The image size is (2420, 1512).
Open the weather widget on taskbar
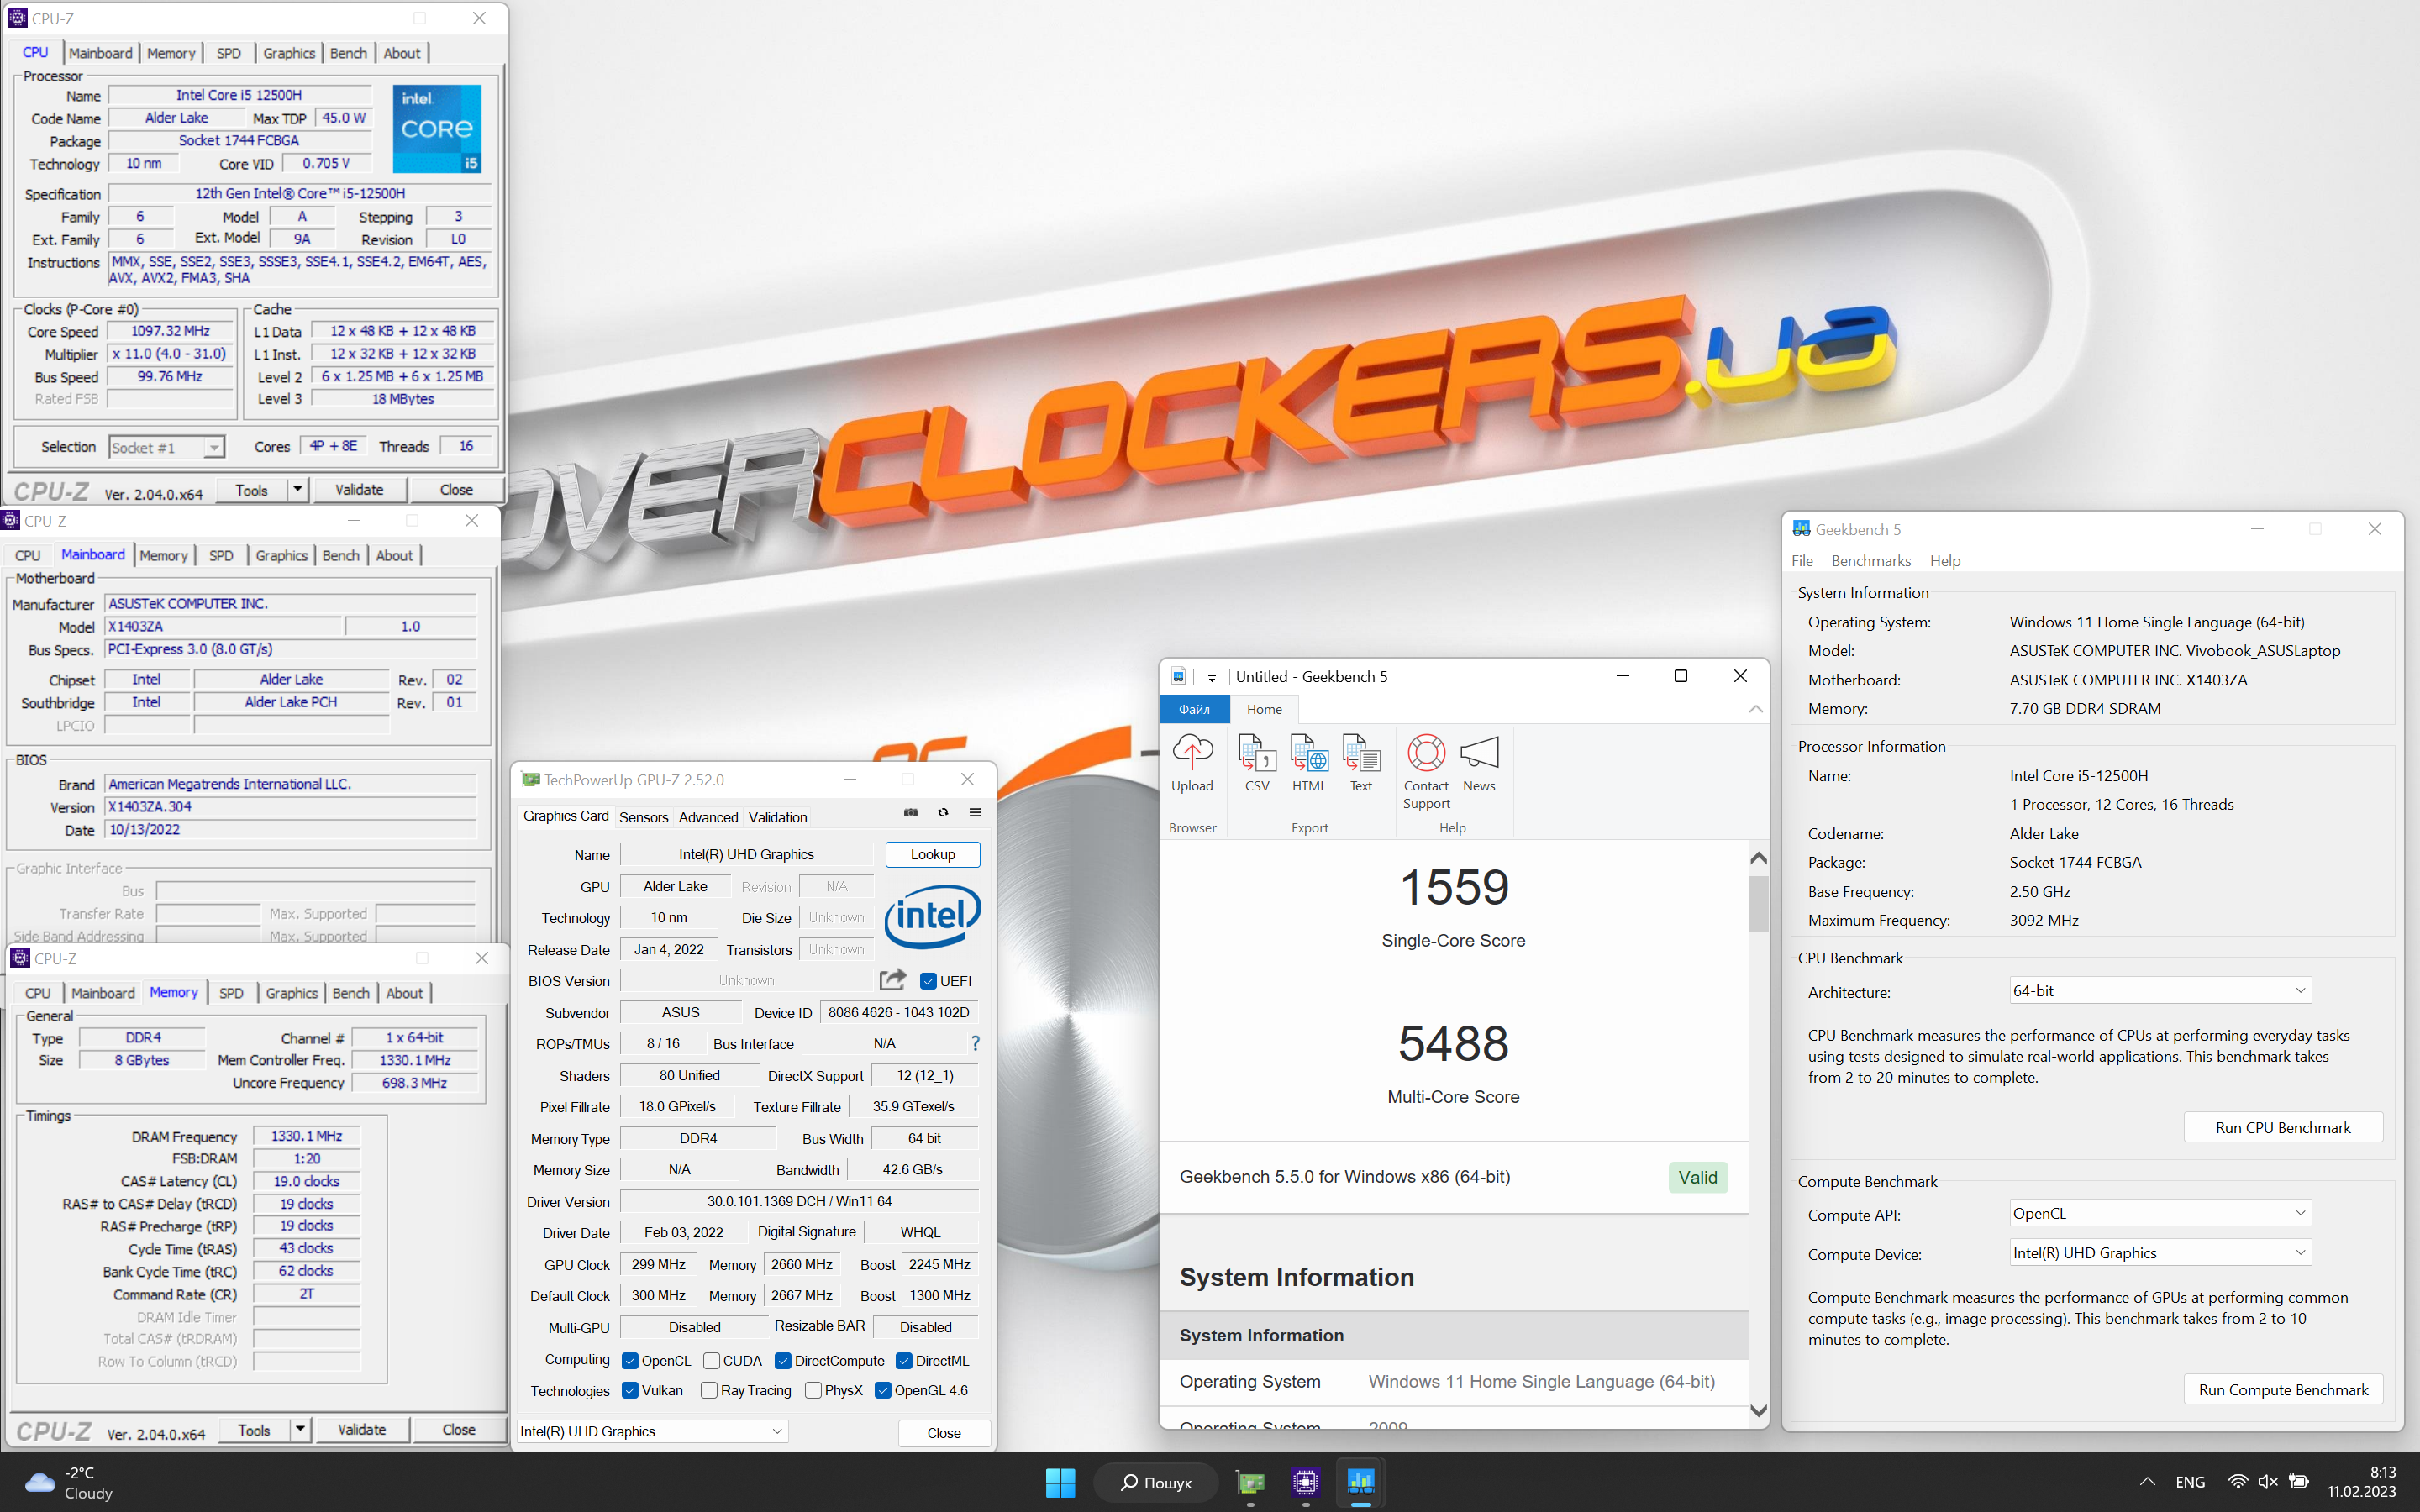[x=70, y=1482]
